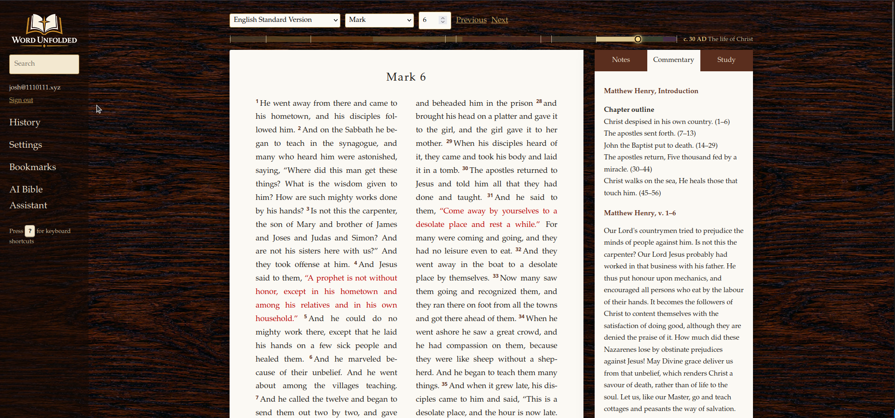895x418 pixels.
Task: Select the Commentary tab
Action: click(673, 60)
